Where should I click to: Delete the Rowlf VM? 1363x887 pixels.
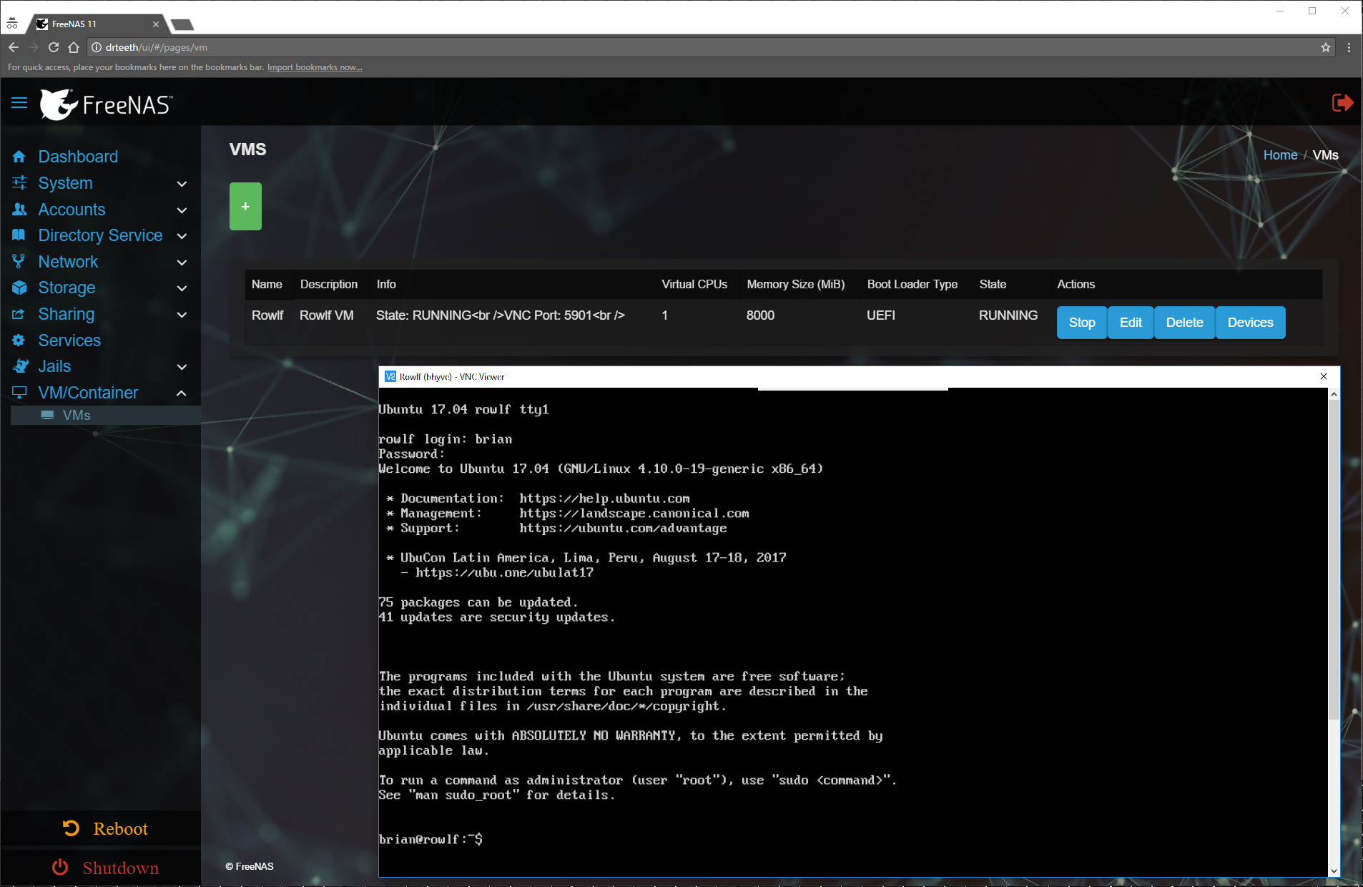1184,323
